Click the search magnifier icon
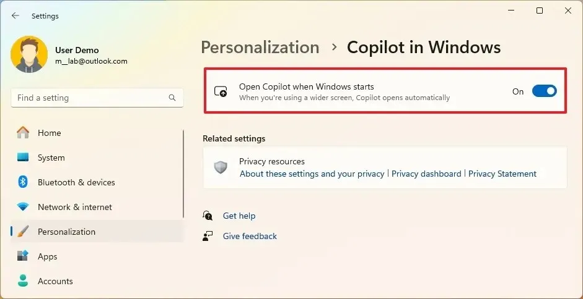583x299 pixels. [172, 98]
